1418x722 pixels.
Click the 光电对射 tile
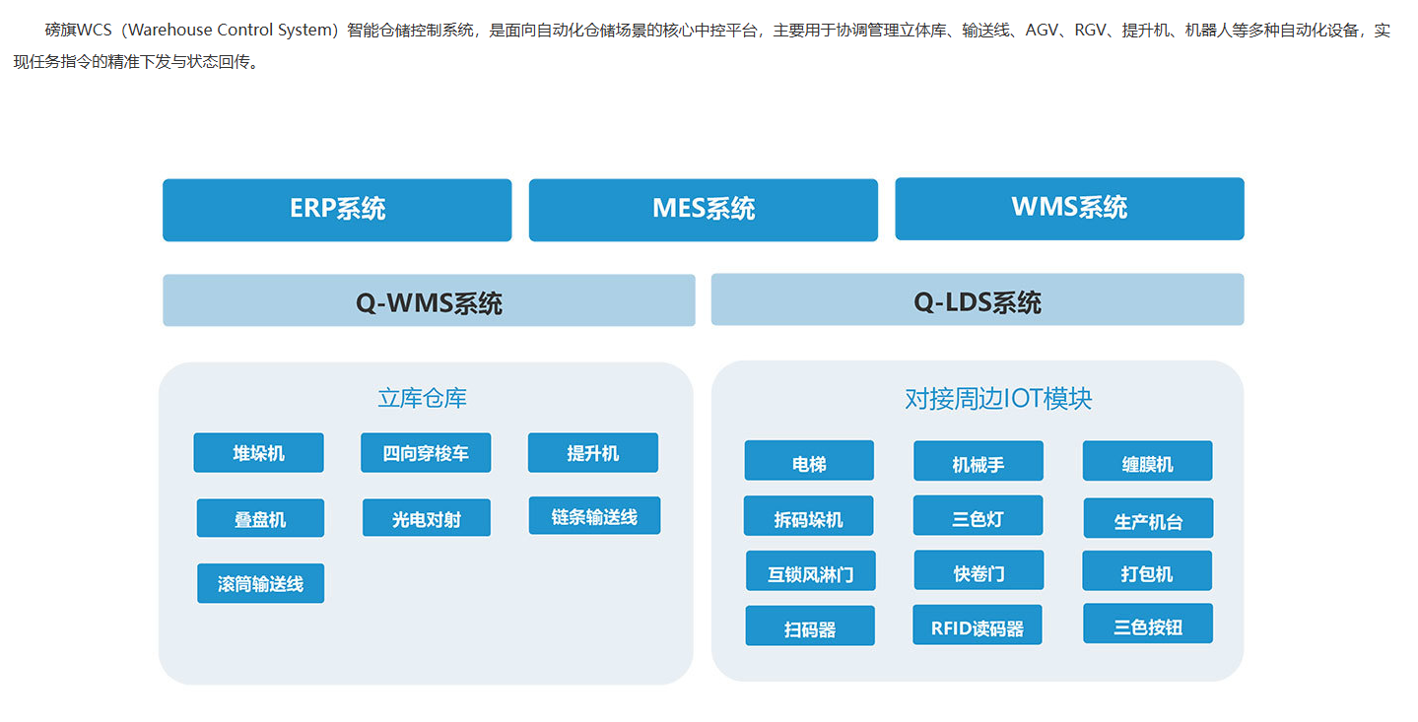tap(426, 518)
